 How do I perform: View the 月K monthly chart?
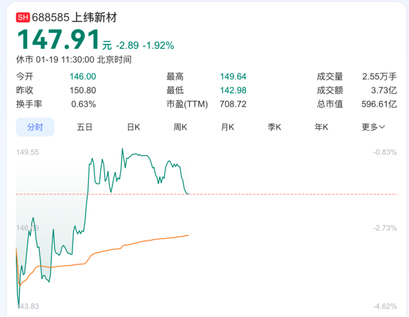point(227,127)
